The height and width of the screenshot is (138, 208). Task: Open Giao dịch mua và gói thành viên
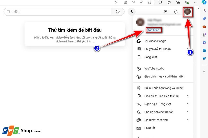pos(163,77)
